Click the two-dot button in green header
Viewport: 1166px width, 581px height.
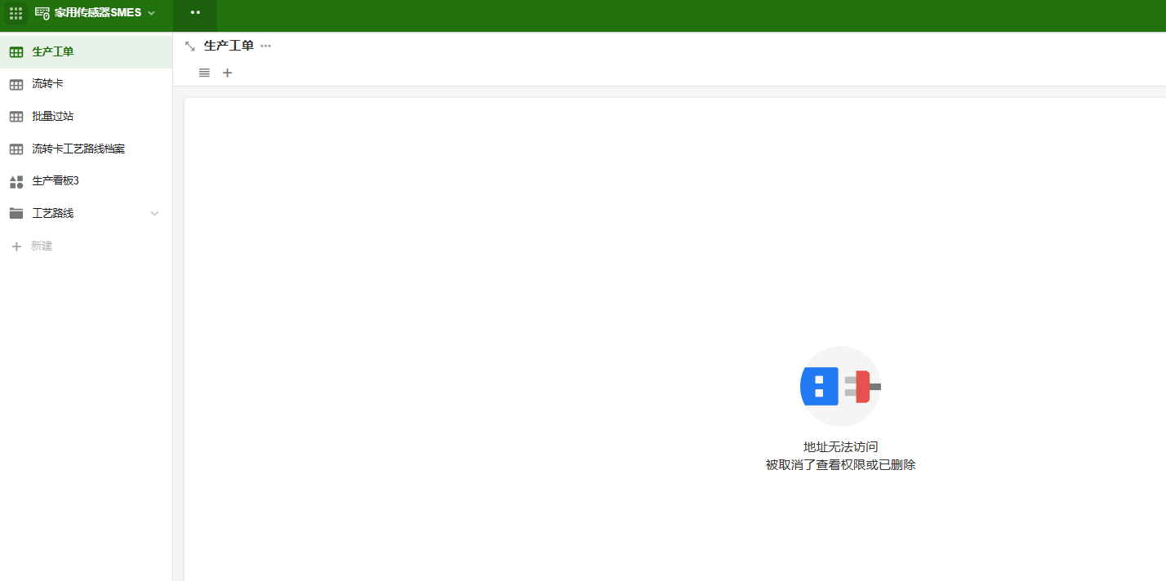pos(195,13)
